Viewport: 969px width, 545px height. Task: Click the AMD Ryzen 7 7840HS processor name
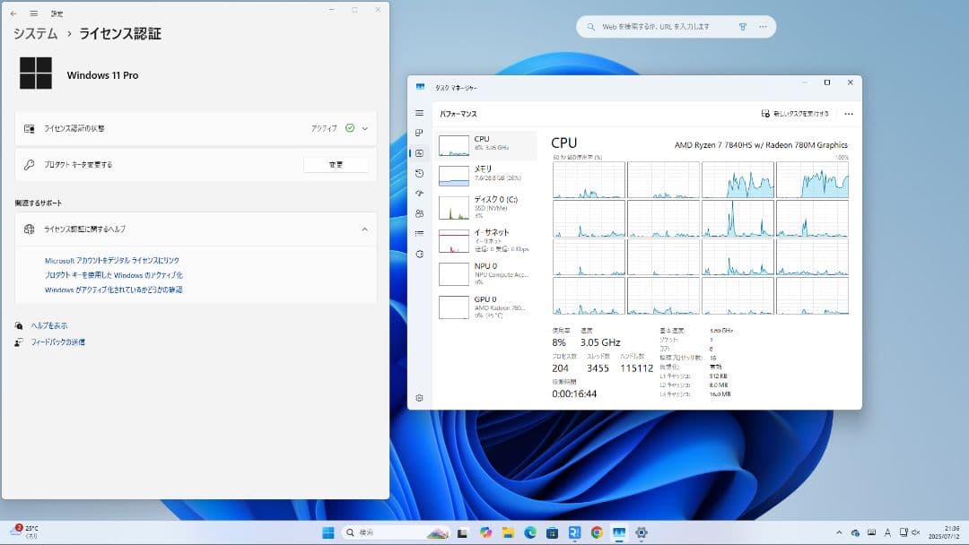[x=761, y=145]
